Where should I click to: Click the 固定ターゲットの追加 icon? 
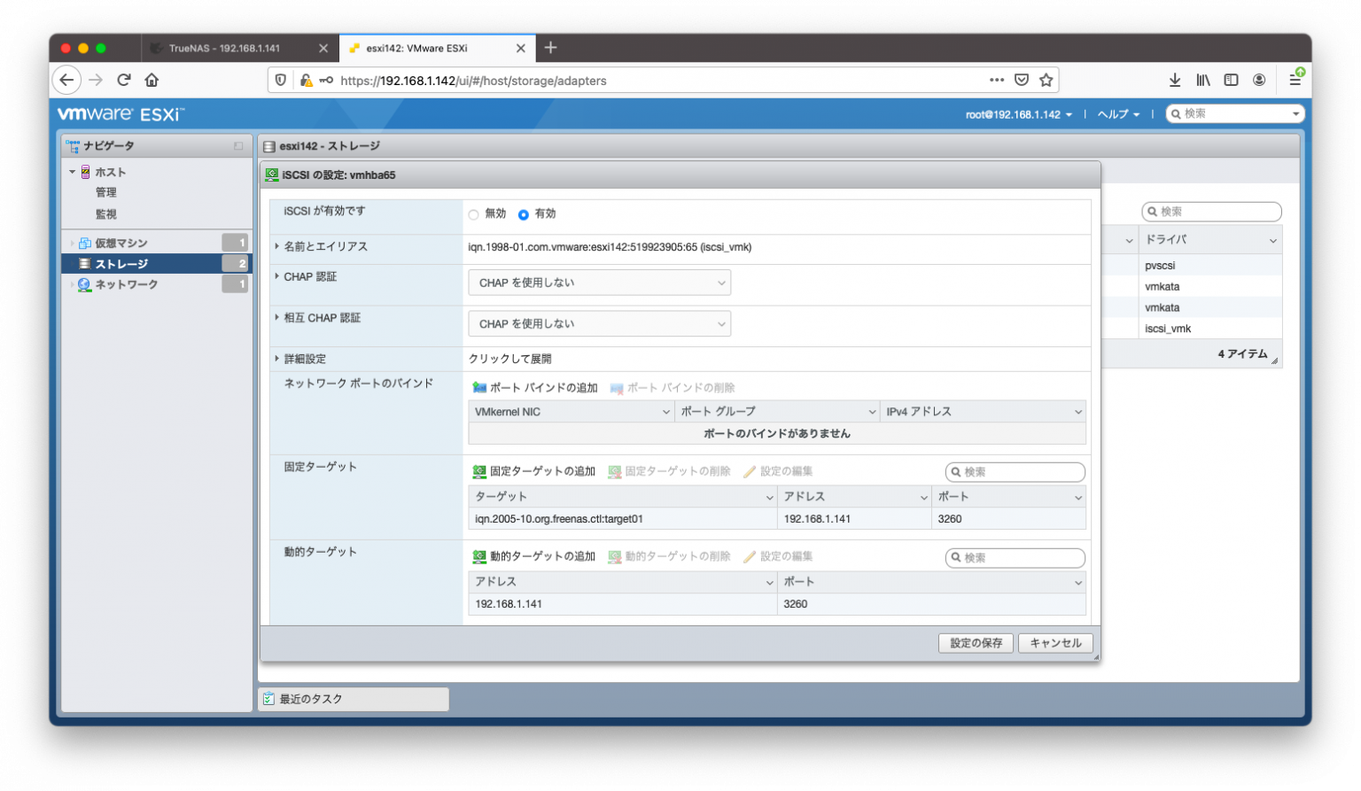479,471
